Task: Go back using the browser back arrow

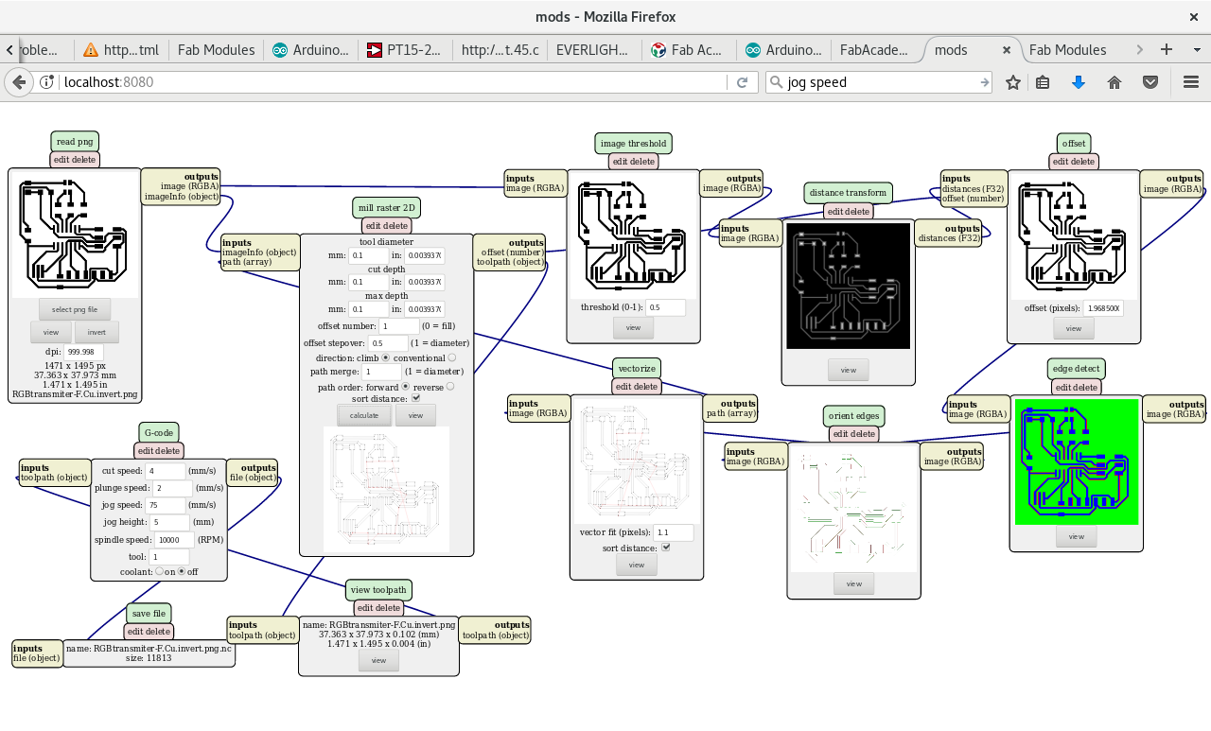Action: point(19,82)
